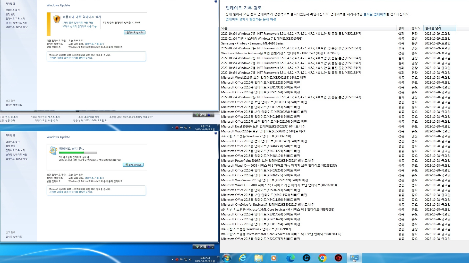The height and width of the screenshot is (263, 469).
Task: Open Action Center flag near 2:39 clock
Action: tap(181, 128)
